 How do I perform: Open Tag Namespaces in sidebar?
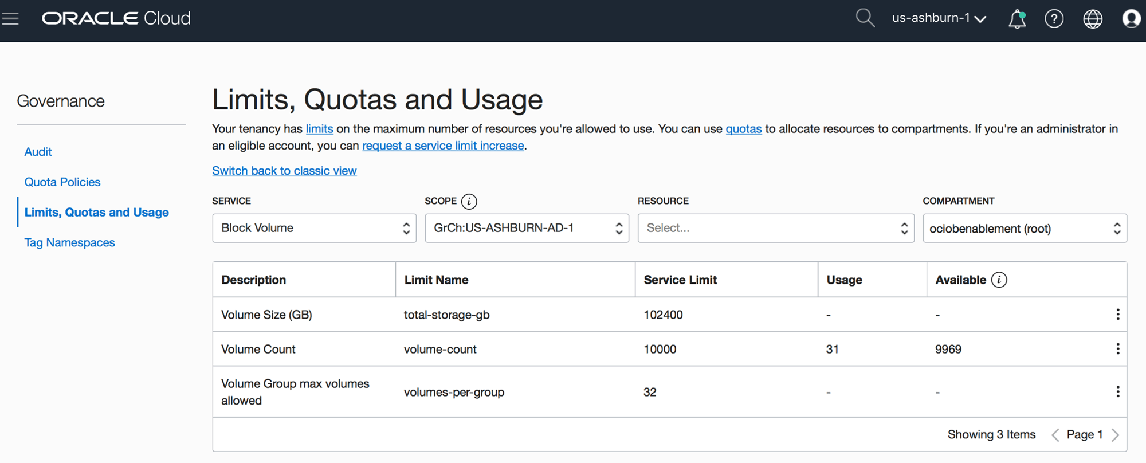click(x=69, y=243)
